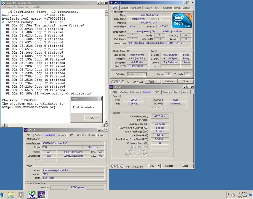Click the BIOS Version value 2209
The image size is (253, 199).
click(73, 174)
